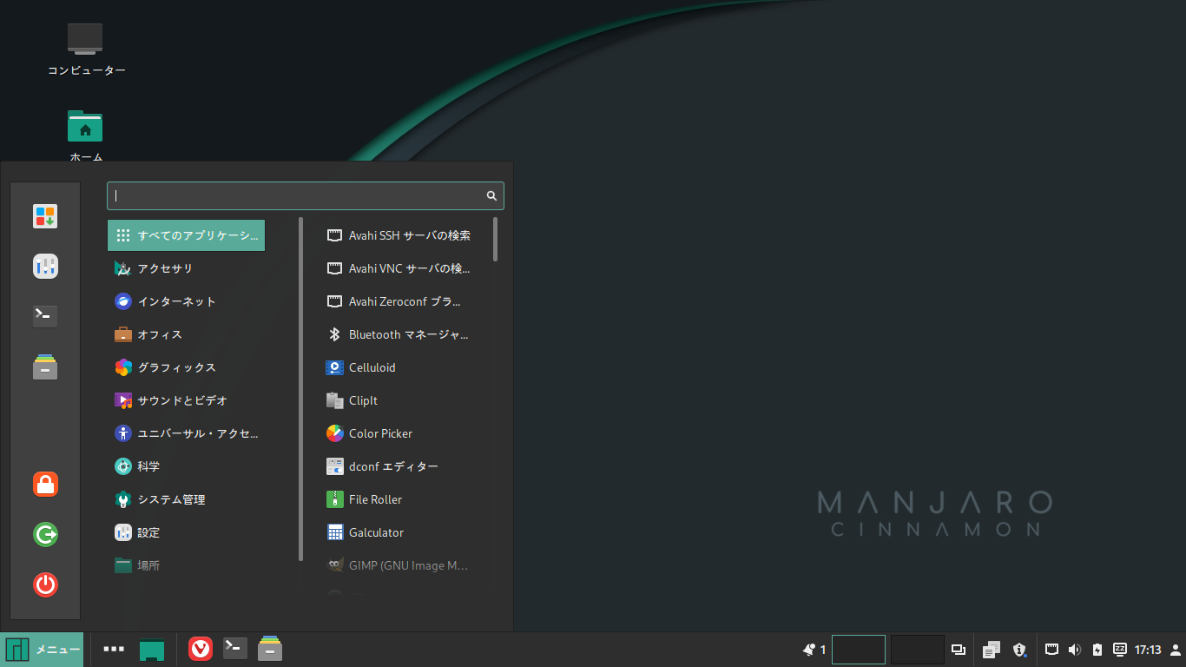The image size is (1186, 667).
Task: Select the コンピューター desktop icon
Action: 86,50
